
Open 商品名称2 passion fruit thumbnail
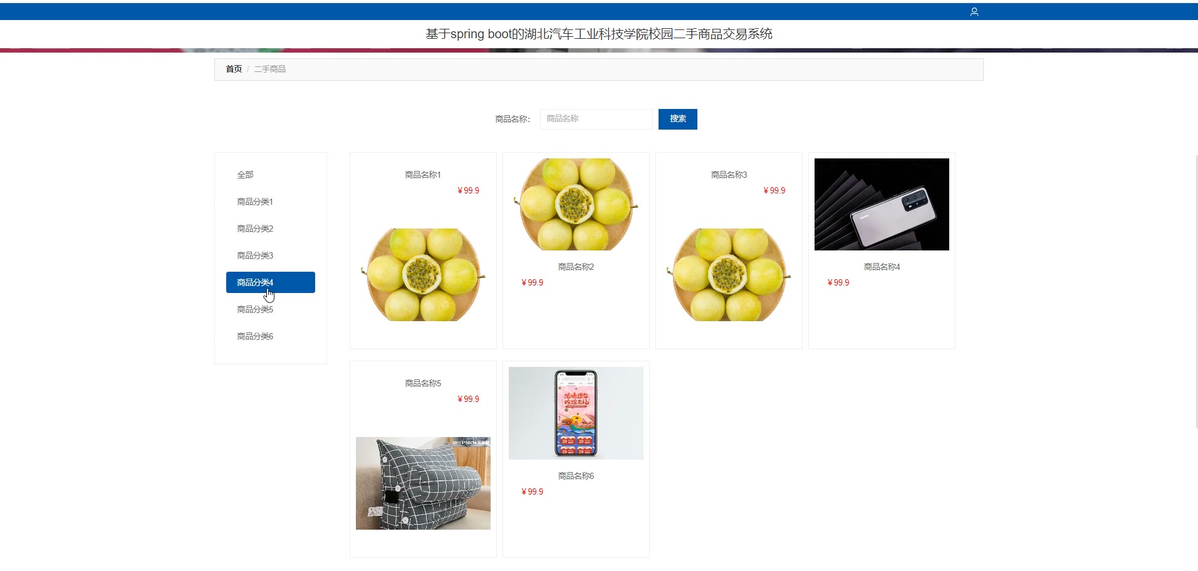(576, 204)
